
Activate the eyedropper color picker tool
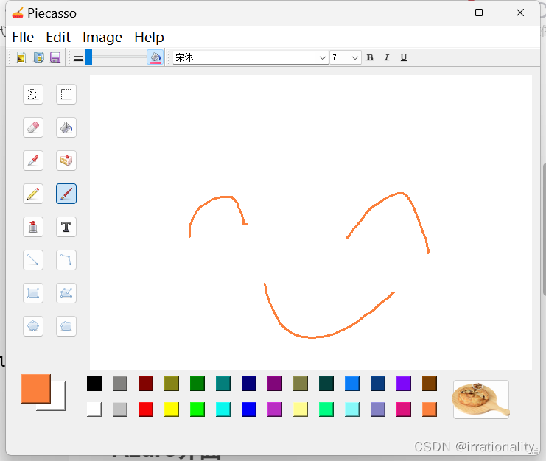pos(33,161)
